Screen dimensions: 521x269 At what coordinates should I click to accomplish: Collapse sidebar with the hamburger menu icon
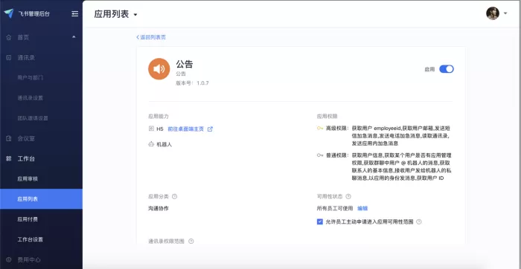pyautogui.click(x=75, y=14)
